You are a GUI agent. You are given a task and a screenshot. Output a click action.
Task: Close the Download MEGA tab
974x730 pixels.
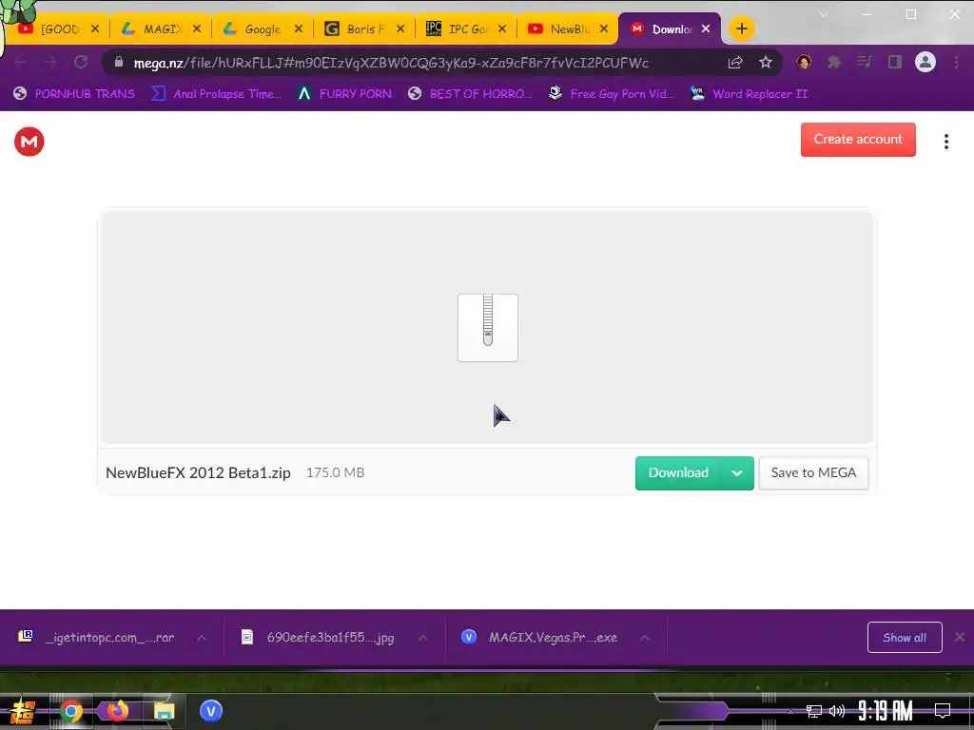point(706,29)
